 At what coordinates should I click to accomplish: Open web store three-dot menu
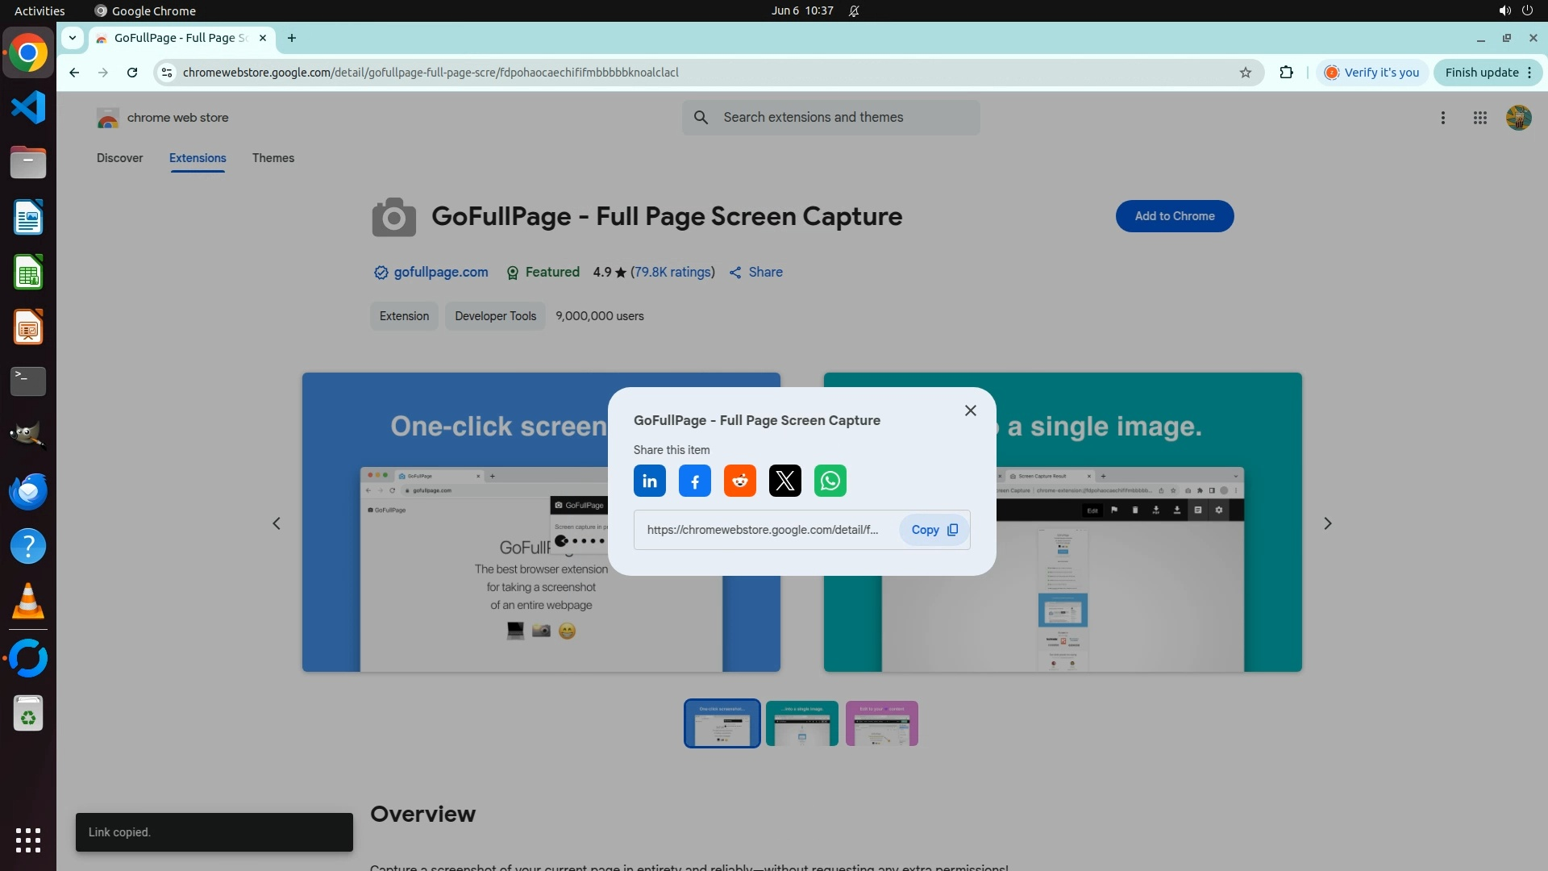point(1442,118)
